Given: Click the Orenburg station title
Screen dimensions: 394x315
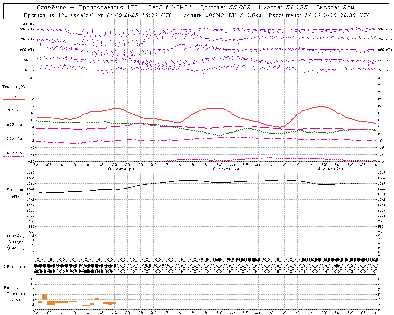Looking at the screenshot, I should [x=51, y=7].
